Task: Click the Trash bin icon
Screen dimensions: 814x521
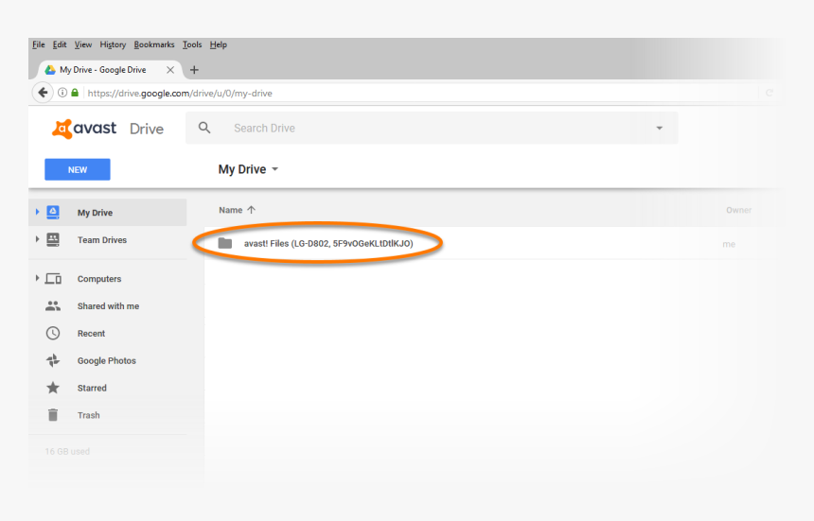Action: point(53,415)
